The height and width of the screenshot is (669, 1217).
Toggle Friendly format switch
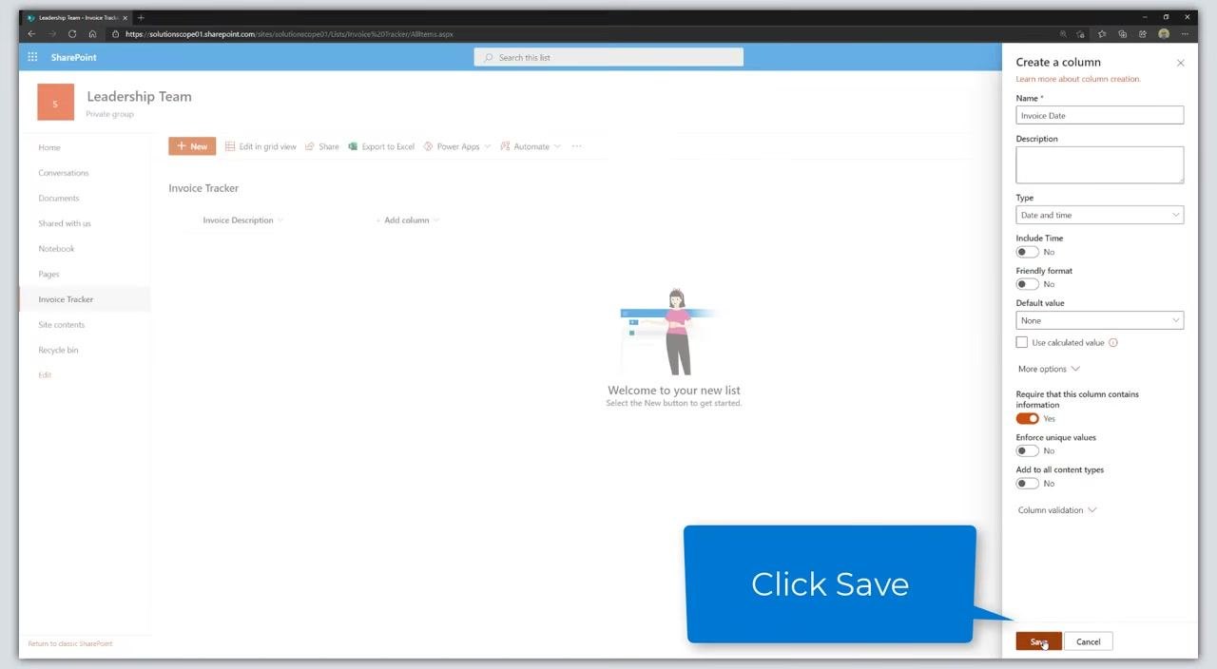pyautogui.click(x=1027, y=284)
